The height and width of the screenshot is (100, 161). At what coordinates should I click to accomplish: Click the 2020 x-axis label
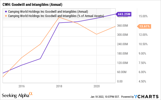(97, 86)
